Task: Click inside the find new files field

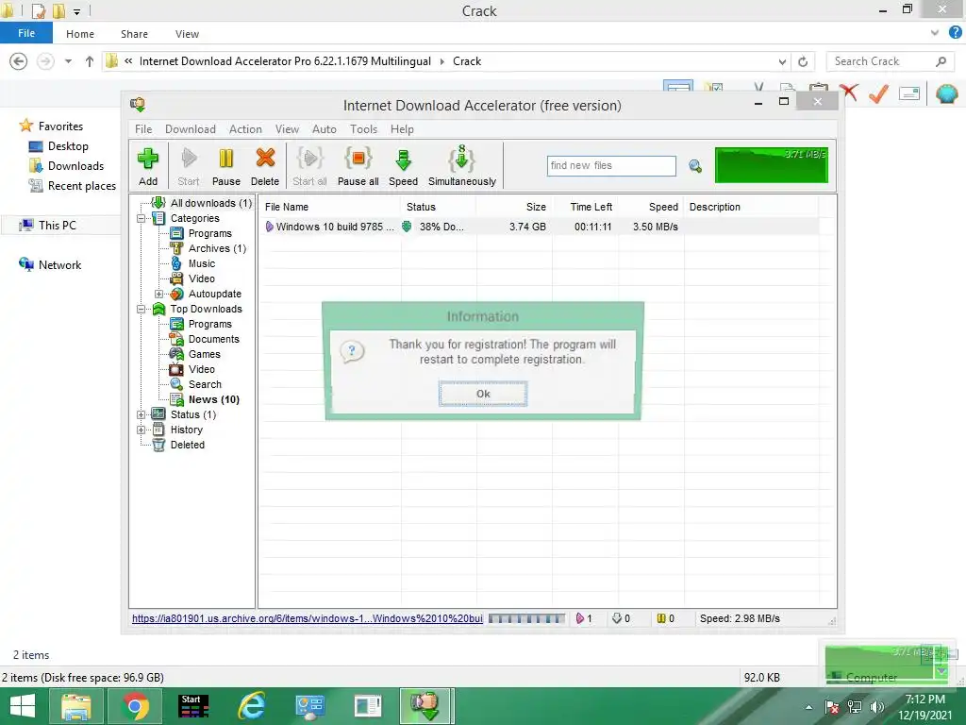Action: [611, 165]
